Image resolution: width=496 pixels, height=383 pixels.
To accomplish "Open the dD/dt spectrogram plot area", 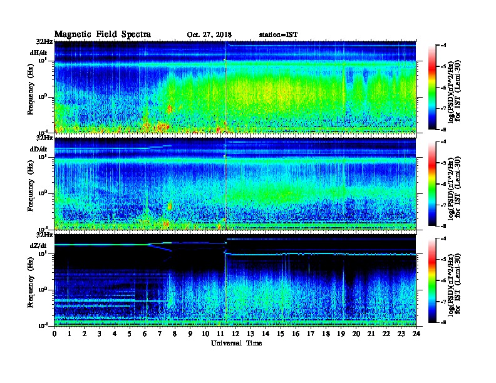I will click(235, 183).
